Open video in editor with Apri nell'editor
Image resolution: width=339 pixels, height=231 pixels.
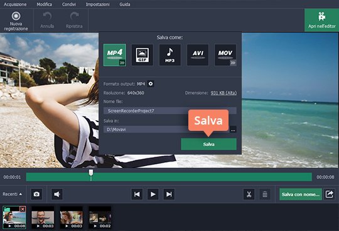[321, 20]
